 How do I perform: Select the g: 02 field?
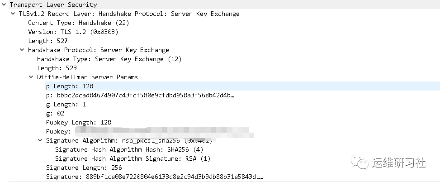57,113
